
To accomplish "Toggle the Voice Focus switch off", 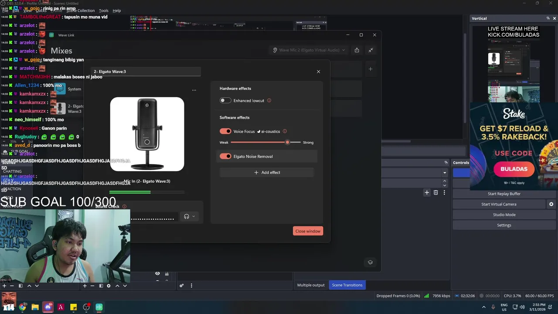I will 225,131.
